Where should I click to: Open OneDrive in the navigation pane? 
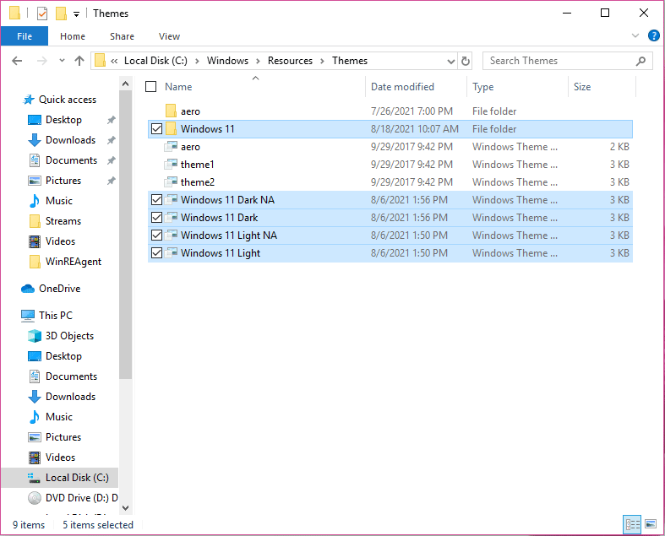59,289
